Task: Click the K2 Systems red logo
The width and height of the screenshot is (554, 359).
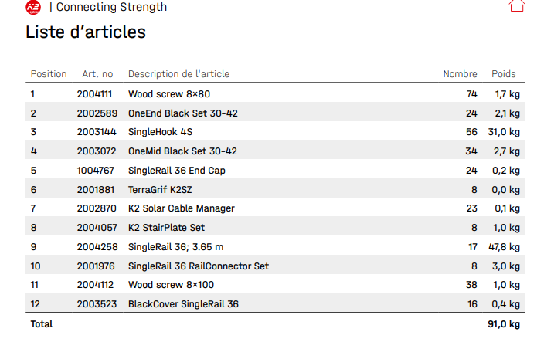Action: click(34, 7)
